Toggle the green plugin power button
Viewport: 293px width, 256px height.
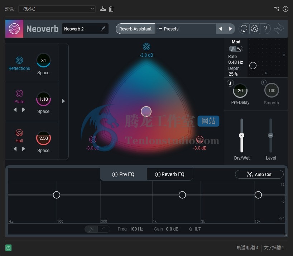[8, 248]
